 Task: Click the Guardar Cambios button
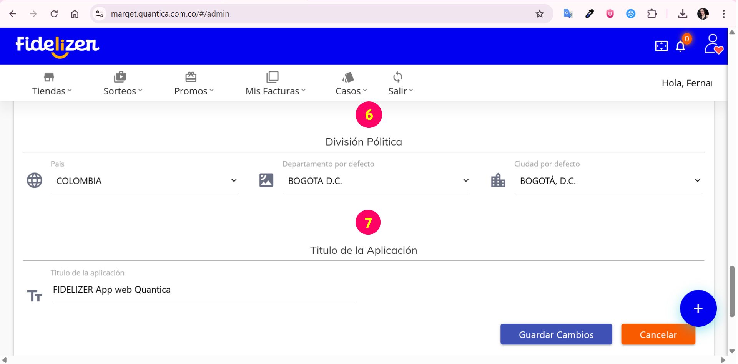click(x=556, y=334)
